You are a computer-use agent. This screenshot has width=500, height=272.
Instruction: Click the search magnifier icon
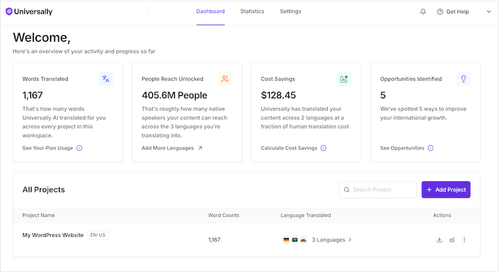coord(346,190)
